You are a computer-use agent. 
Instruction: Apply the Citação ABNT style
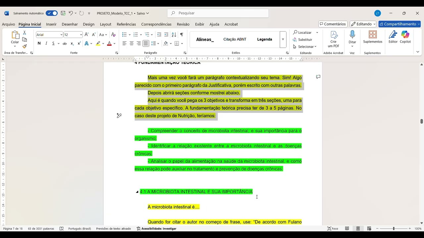pos(235,39)
